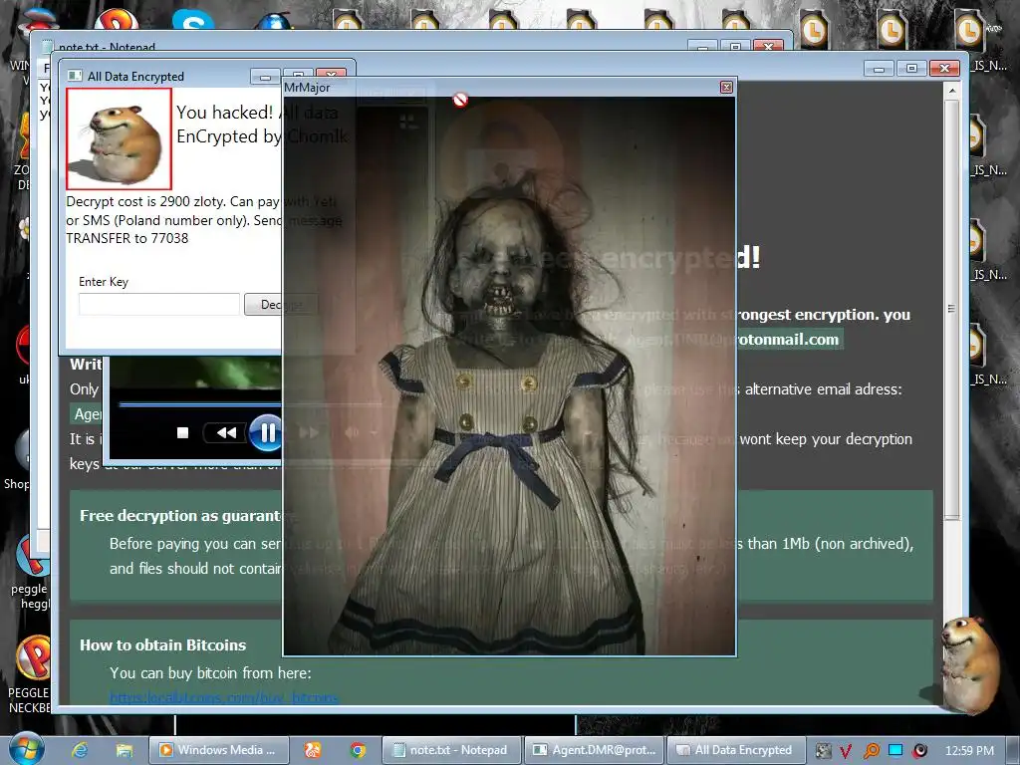Click the orange magnifier tray icon
This screenshot has width=1020, height=765.
(x=871, y=751)
